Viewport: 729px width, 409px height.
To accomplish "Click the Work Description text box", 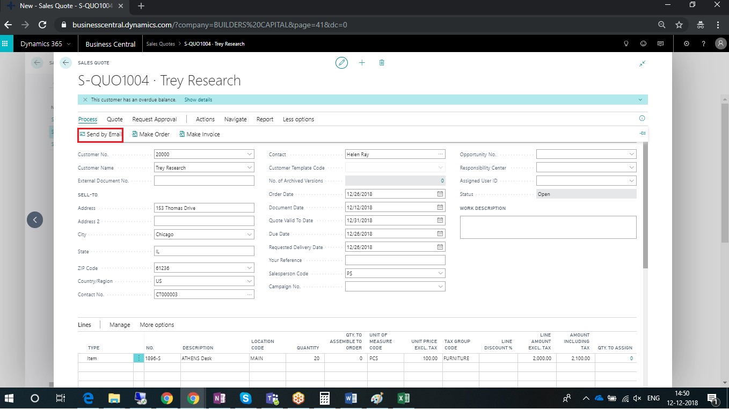I will click(548, 227).
